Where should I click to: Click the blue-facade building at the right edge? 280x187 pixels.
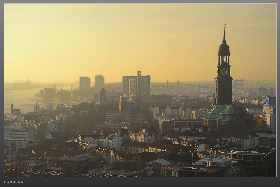pyautogui.click(x=269, y=101)
